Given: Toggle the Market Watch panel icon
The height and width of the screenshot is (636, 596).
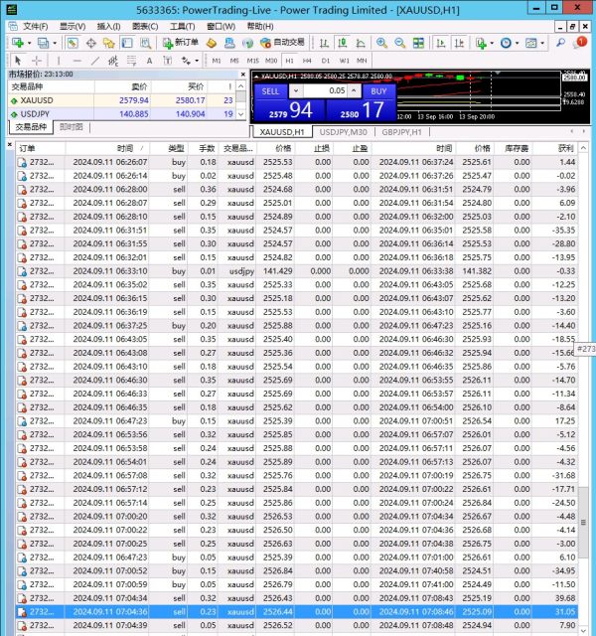Looking at the screenshot, I should (x=73, y=43).
